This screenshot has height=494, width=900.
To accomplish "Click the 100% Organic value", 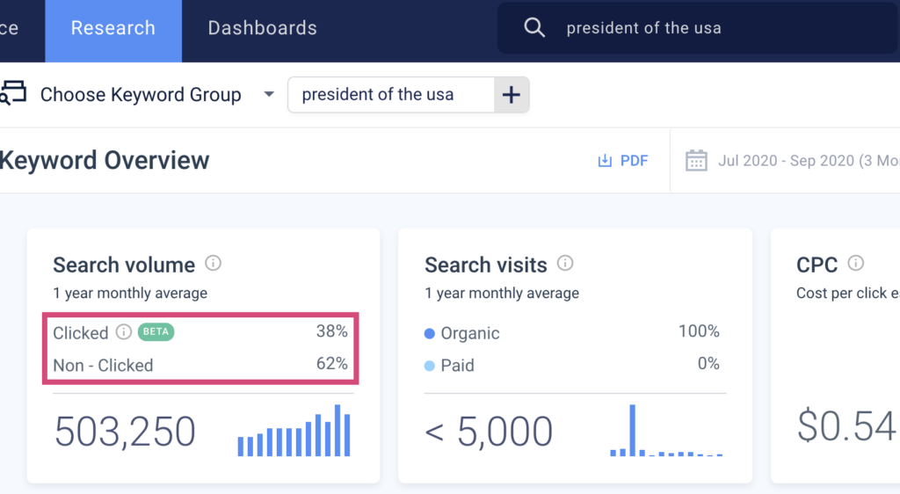I will tap(699, 331).
